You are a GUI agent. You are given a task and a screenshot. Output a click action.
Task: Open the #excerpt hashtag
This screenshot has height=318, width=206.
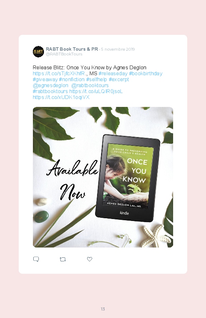coord(119,79)
